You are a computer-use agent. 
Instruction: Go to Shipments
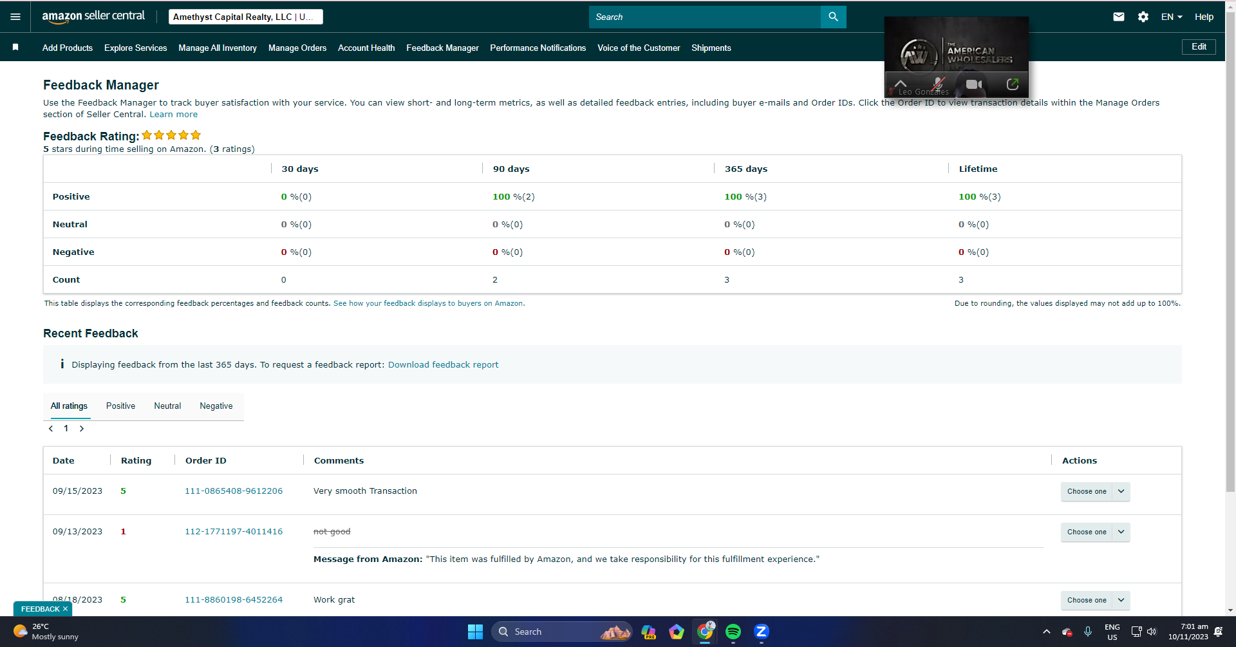[711, 48]
